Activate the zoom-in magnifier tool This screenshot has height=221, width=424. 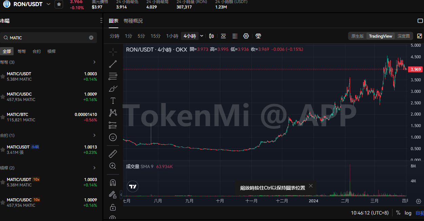[113, 166]
